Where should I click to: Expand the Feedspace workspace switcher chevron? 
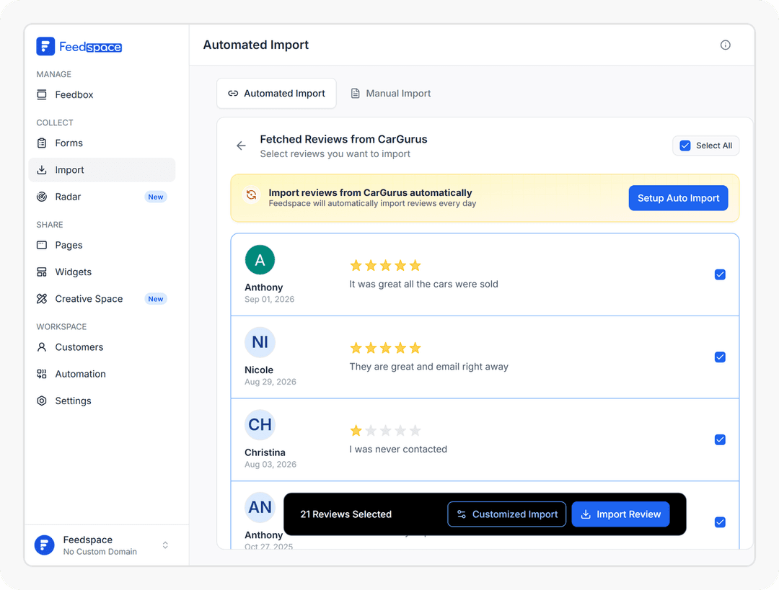(165, 545)
